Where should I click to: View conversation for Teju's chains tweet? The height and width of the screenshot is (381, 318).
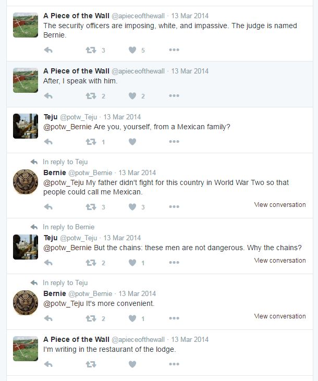[280, 261]
